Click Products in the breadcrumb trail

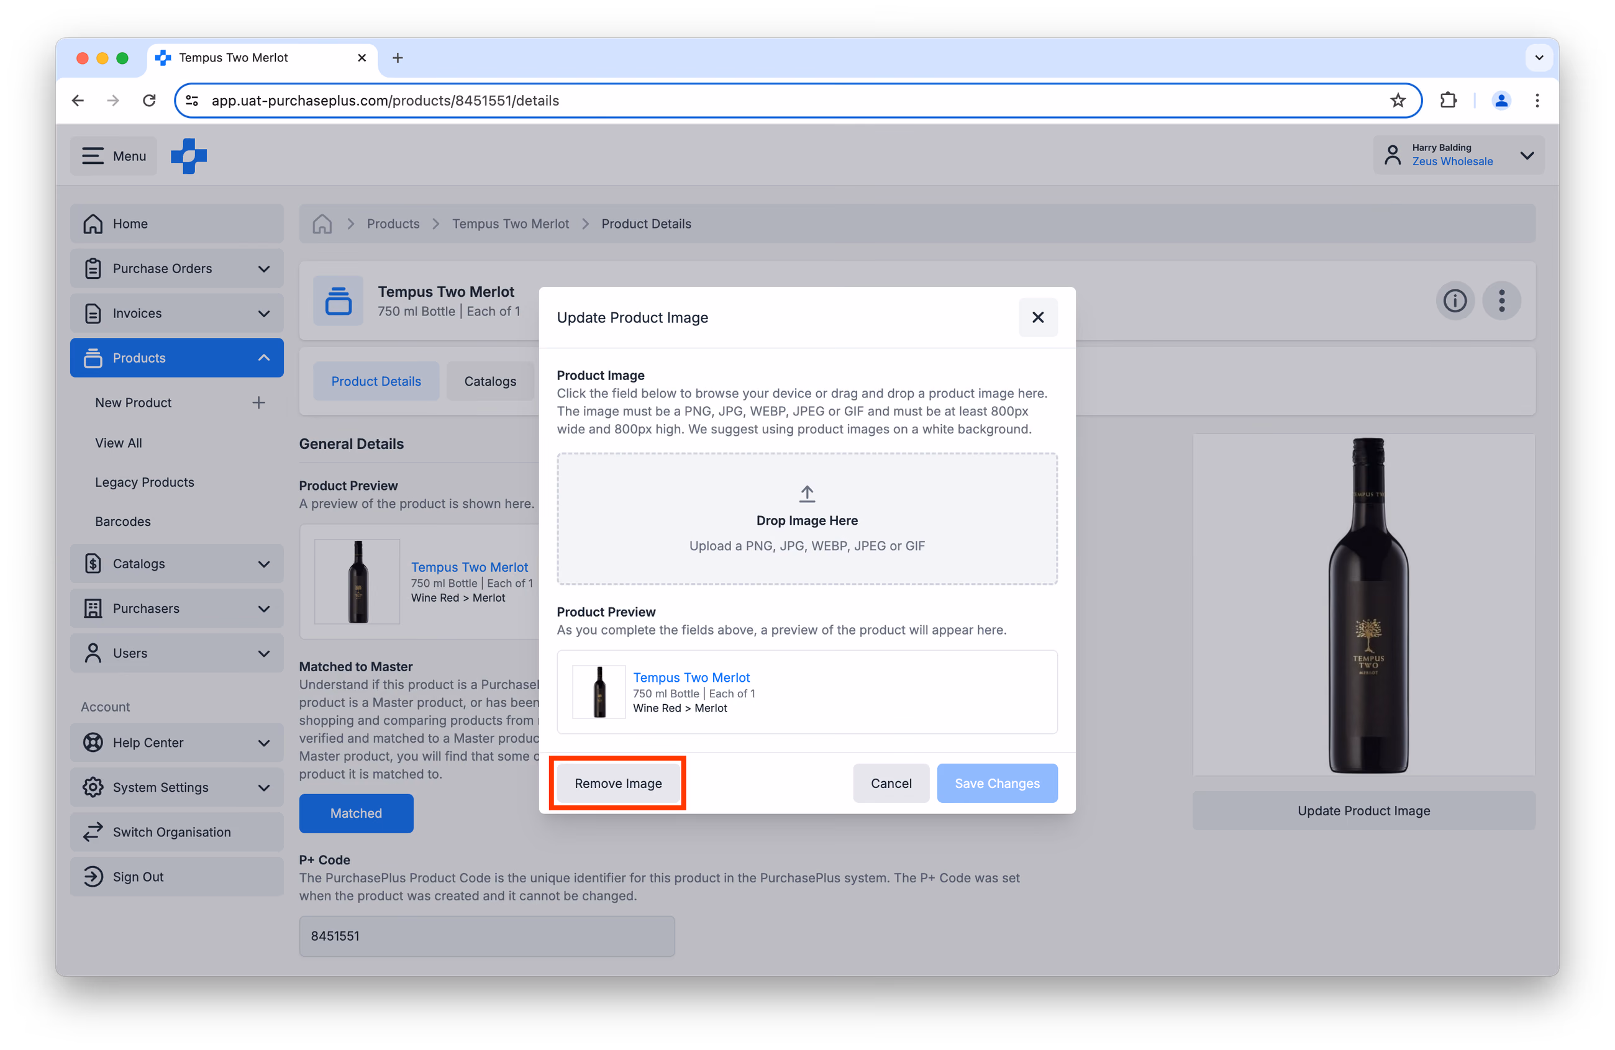click(393, 224)
